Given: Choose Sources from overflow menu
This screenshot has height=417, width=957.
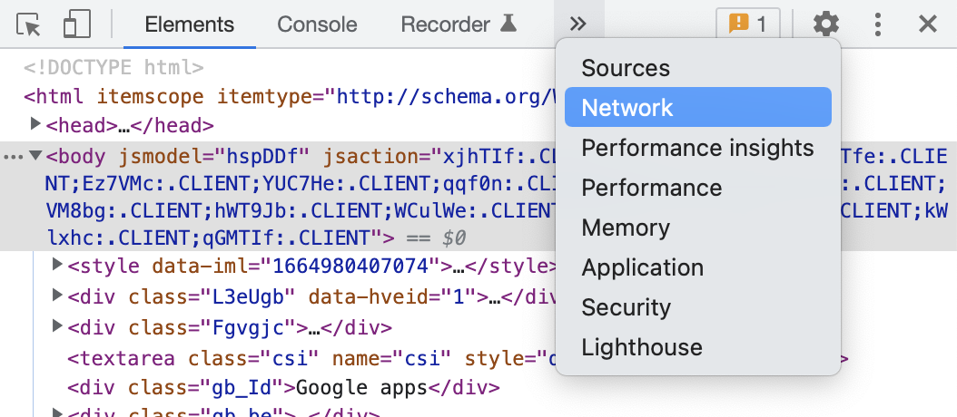Looking at the screenshot, I should (x=626, y=68).
